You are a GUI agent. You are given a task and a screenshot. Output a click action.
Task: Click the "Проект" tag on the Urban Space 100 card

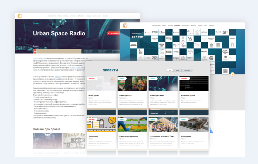pyautogui.click(x=122, y=78)
